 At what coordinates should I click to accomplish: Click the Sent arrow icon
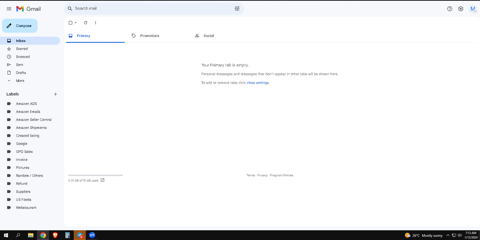(9, 65)
